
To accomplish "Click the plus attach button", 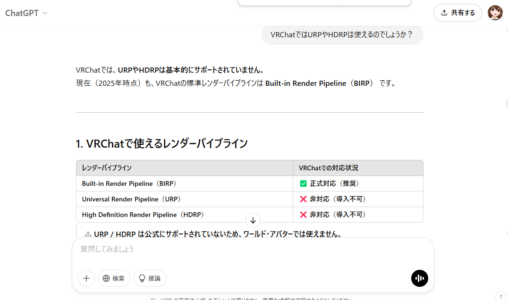I will 86,278.
